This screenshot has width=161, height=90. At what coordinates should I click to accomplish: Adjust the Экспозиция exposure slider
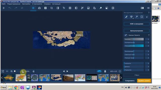tap(134, 51)
